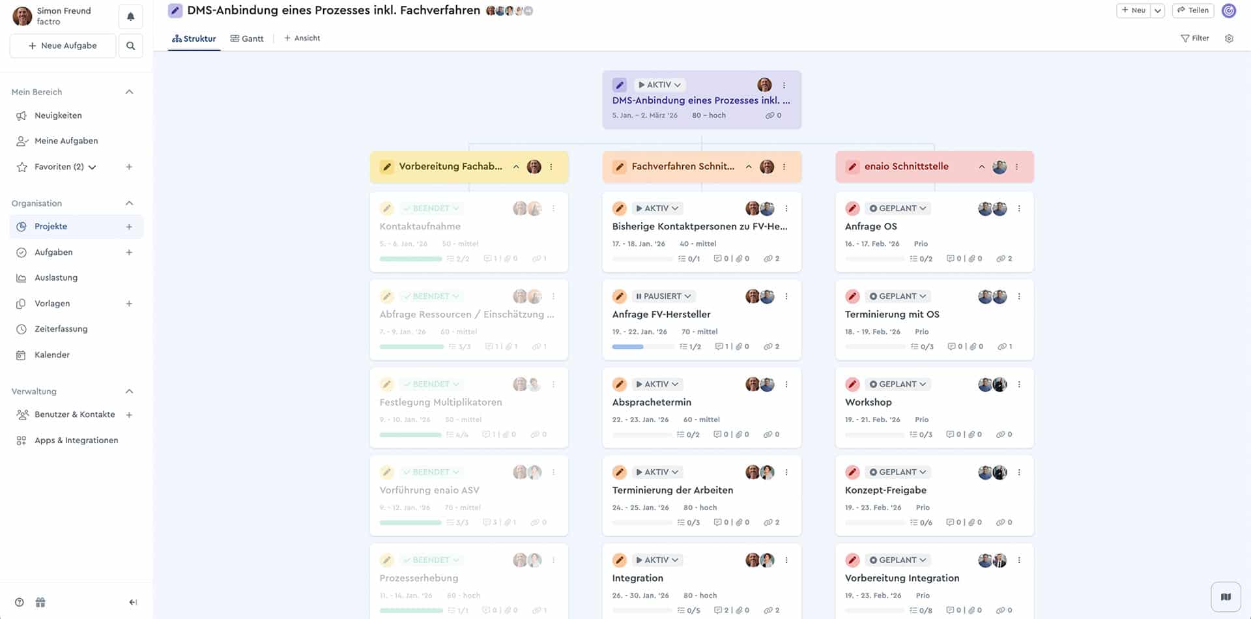The image size is (1251, 619).
Task: Click the Neue Aufgabe button
Action: pyautogui.click(x=63, y=46)
